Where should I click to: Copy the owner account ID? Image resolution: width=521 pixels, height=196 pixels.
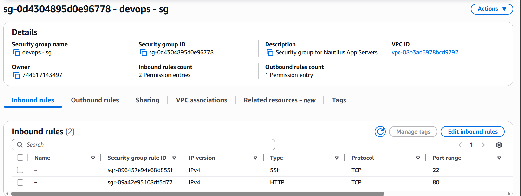(x=17, y=75)
